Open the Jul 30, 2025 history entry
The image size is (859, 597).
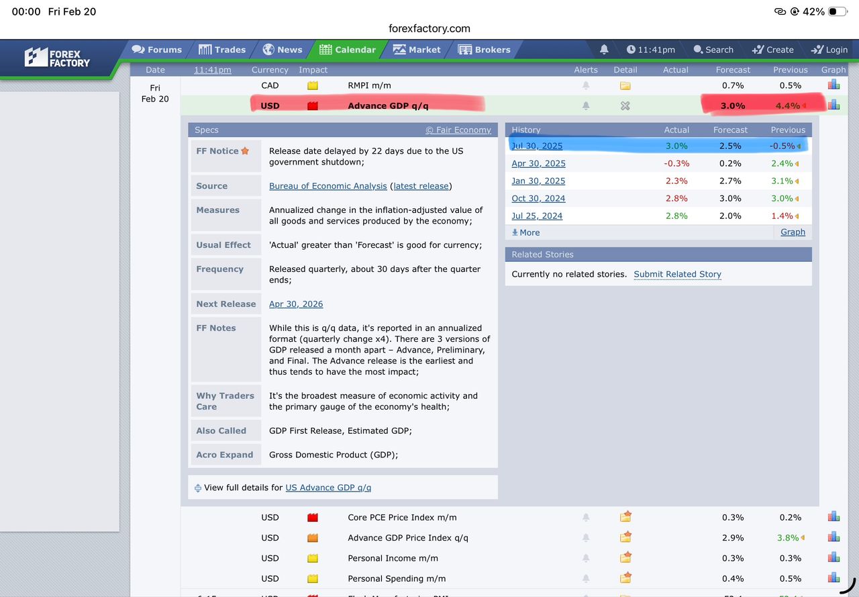[537, 146]
